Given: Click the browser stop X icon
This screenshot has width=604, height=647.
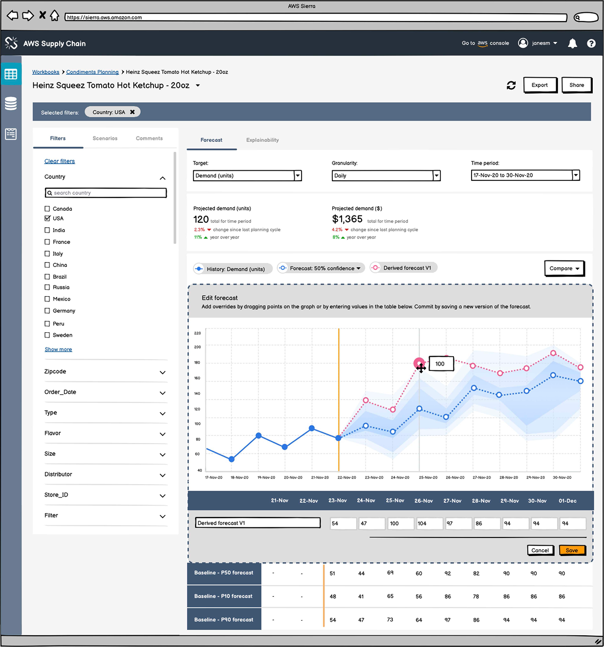Looking at the screenshot, I should [43, 15].
